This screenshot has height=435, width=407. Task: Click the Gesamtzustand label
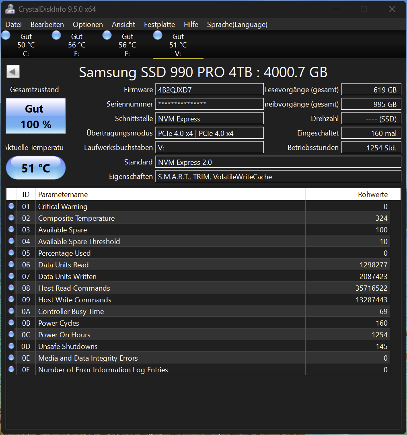(35, 90)
